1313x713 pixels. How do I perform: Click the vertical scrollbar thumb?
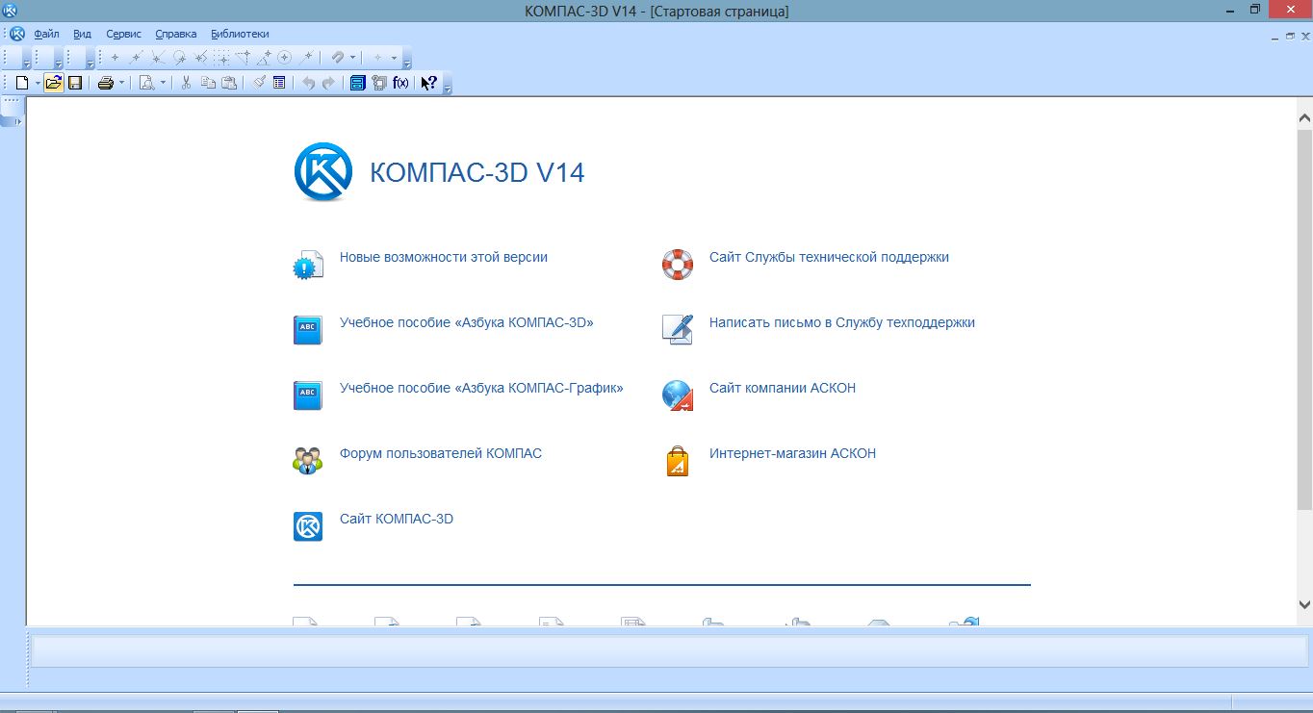pos(1304,319)
